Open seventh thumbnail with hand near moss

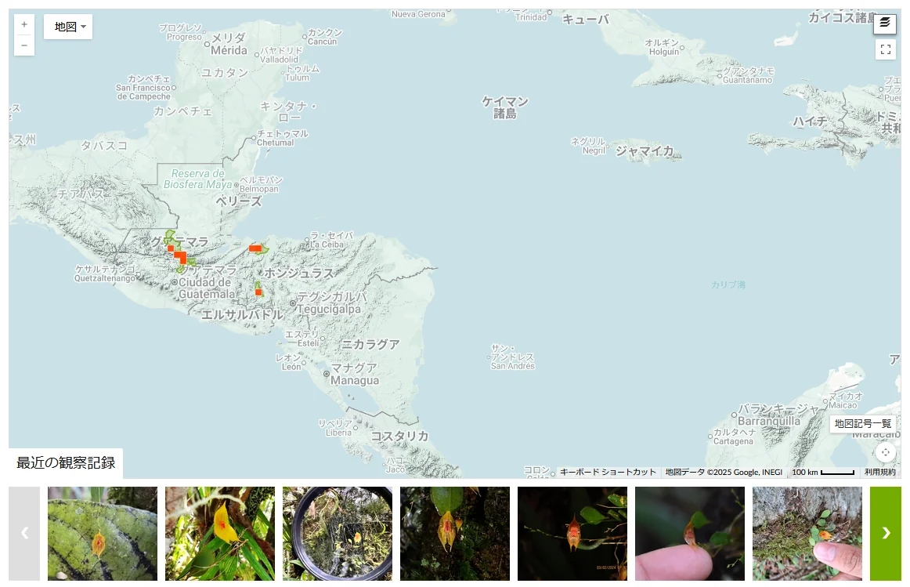807,534
